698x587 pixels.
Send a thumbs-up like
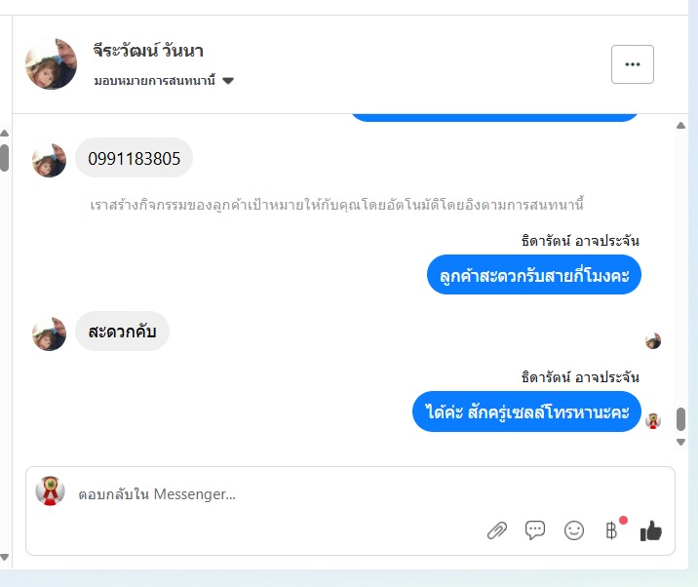click(651, 530)
